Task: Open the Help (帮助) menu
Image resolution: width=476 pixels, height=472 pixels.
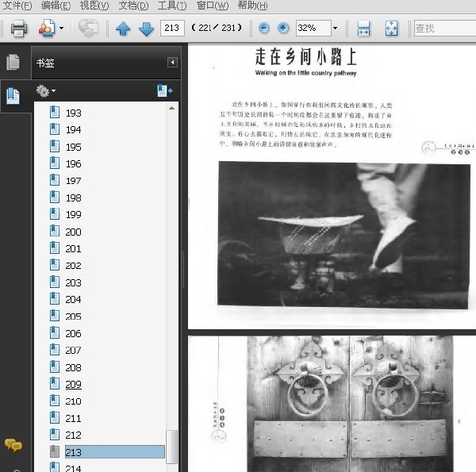Action: [x=252, y=6]
